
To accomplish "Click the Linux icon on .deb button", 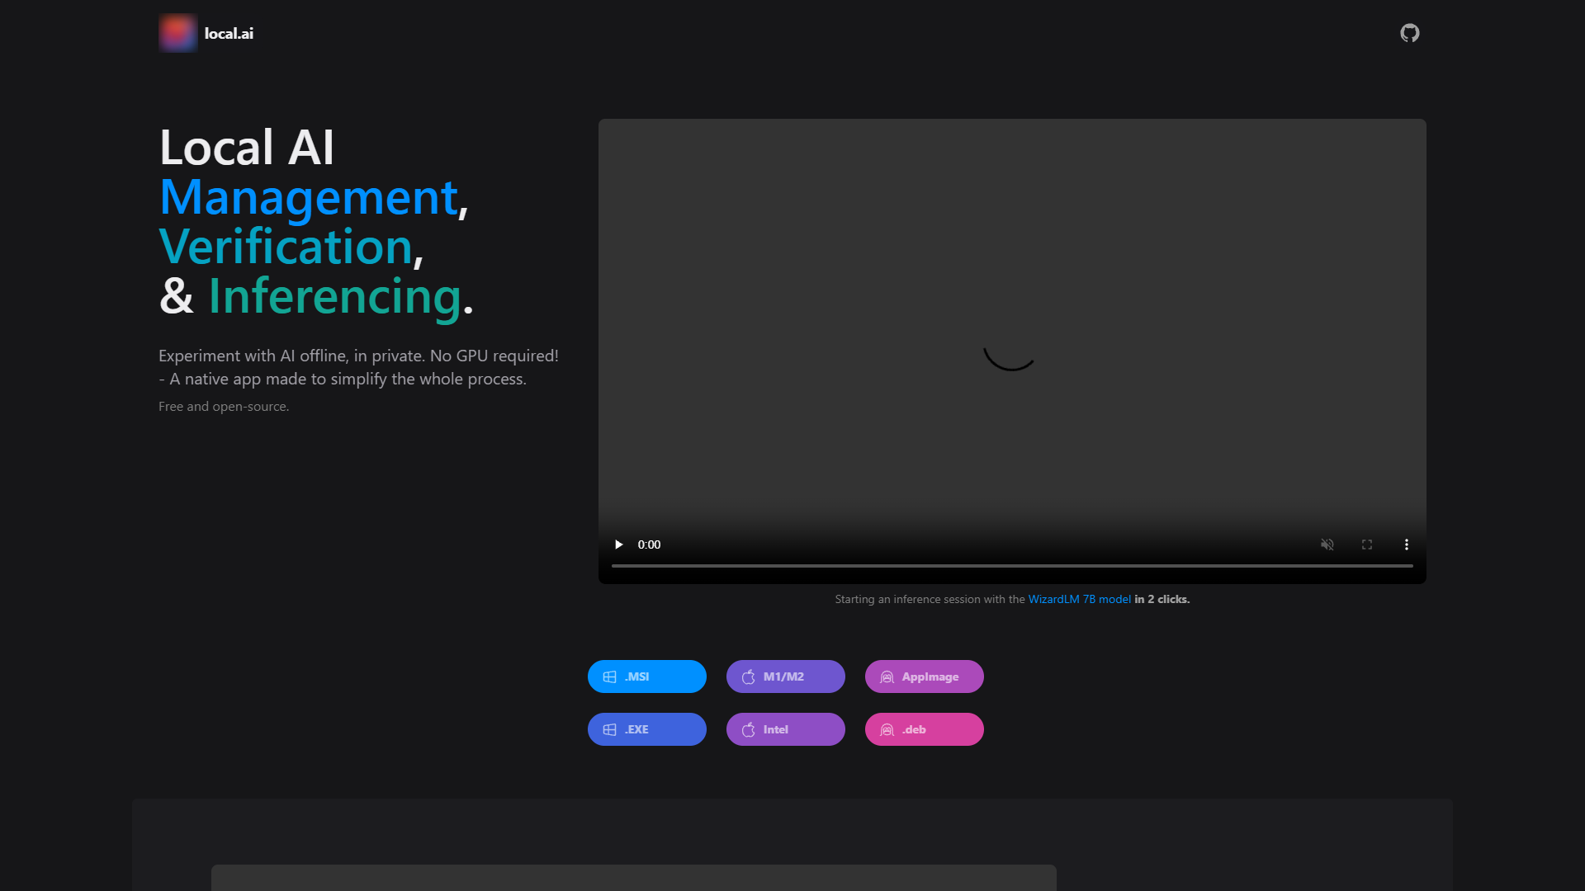I will [x=887, y=729].
